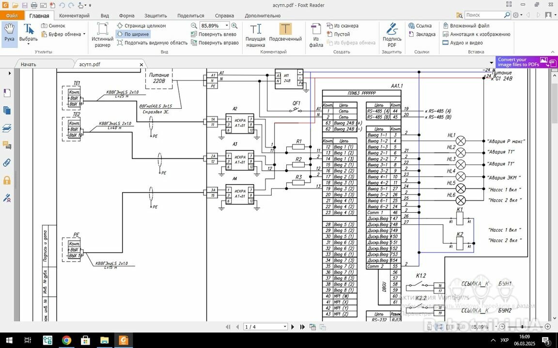Click Истинный размер actual size button
This screenshot has height=348, width=558.
(103, 35)
